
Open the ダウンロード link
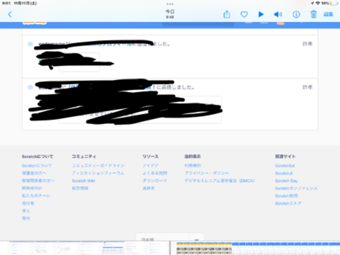[x=154, y=181]
